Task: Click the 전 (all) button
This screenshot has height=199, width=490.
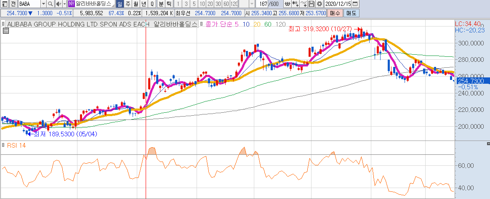Action: point(13,4)
